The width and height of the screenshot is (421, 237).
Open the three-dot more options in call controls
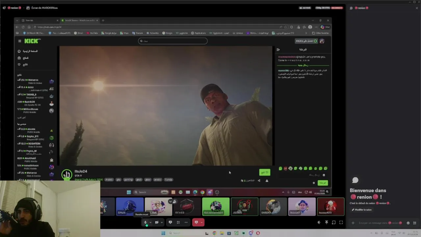[186, 222]
